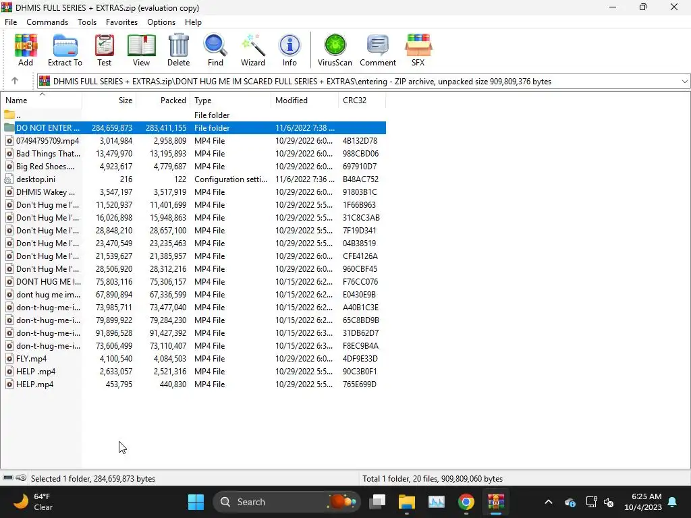Sort by the CRC32 column header
Image resolution: width=691 pixels, height=518 pixels.
click(x=362, y=100)
